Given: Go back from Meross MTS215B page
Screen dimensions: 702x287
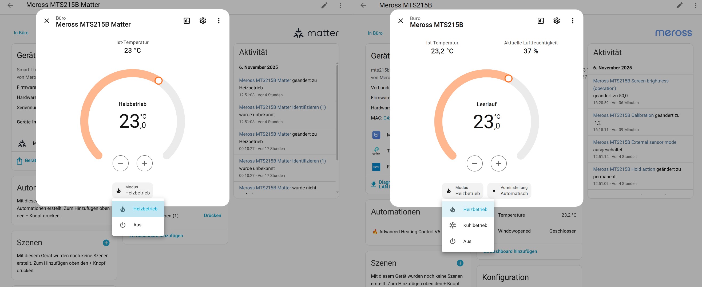Looking at the screenshot, I should (363, 5).
